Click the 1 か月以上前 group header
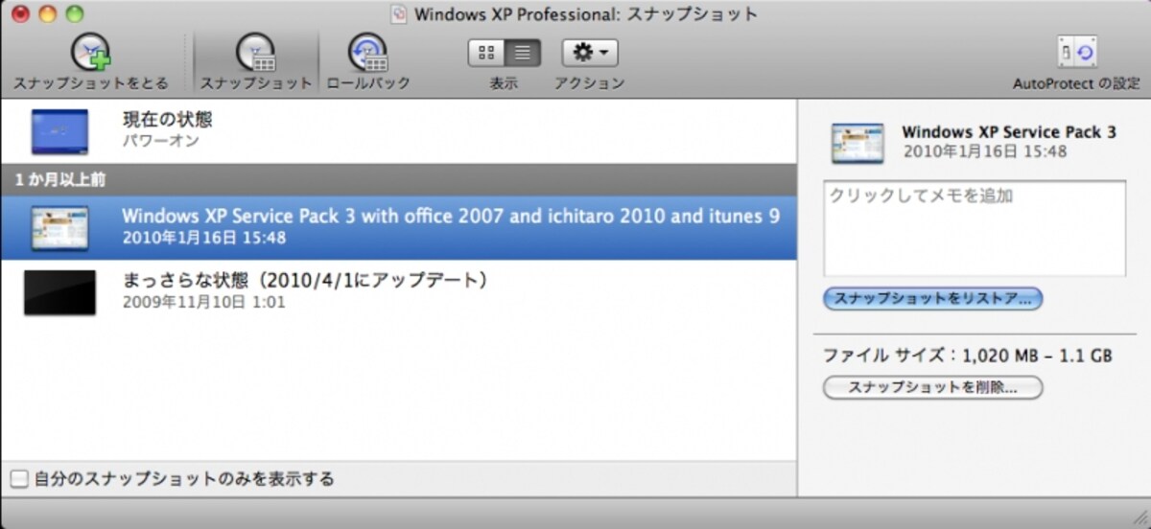 point(398,179)
